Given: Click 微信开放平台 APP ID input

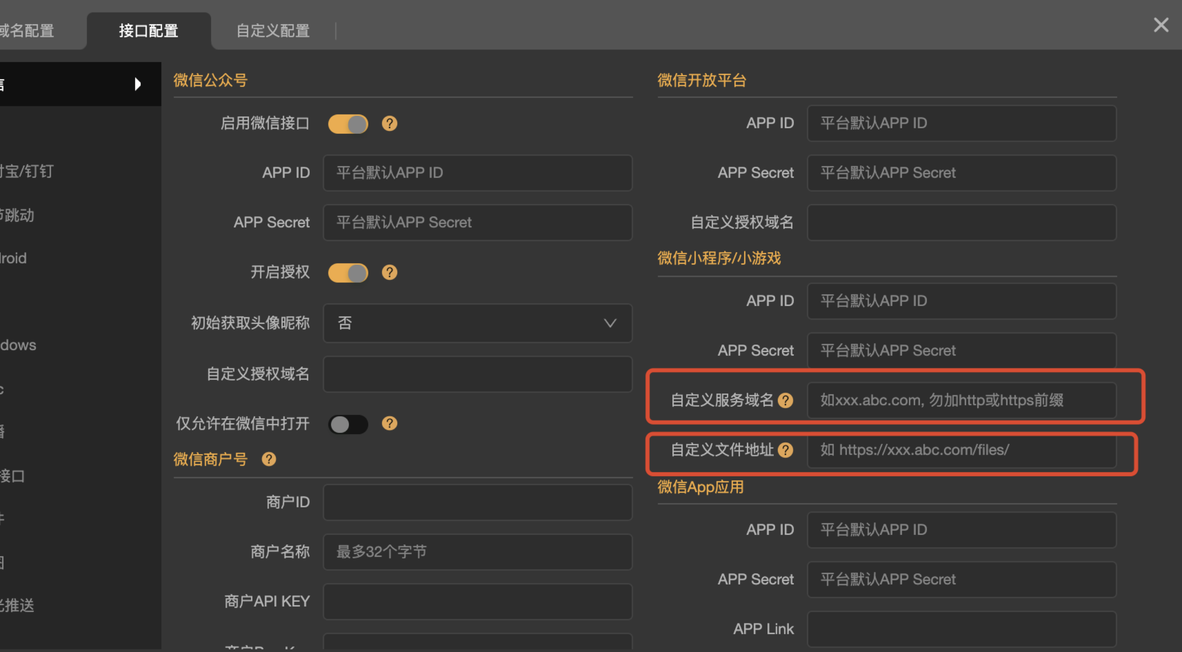Looking at the screenshot, I should (x=962, y=123).
